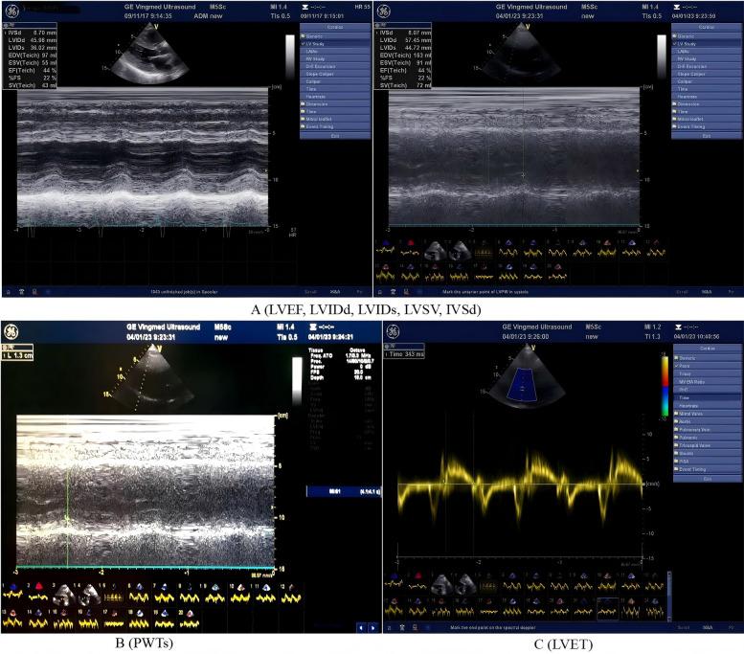This screenshot has height=654, width=744.
Task: Click the GE logo in the top-left screen
Action: pos(11,12)
